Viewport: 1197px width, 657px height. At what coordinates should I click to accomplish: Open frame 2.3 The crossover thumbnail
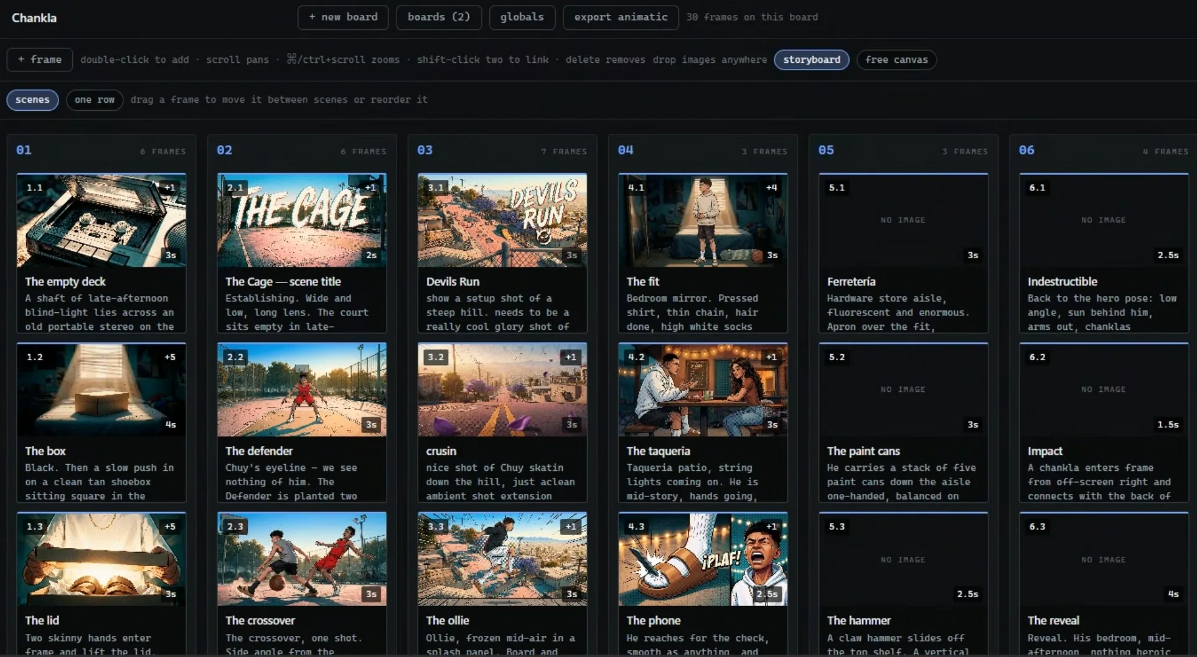[x=302, y=559]
